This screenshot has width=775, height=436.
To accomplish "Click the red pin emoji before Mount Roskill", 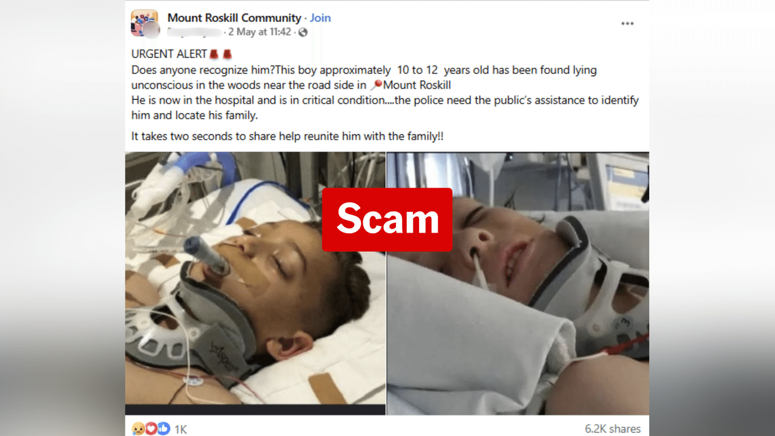I will 377,85.
